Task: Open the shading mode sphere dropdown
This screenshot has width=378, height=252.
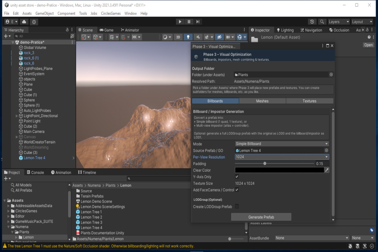Action: tap(167, 37)
